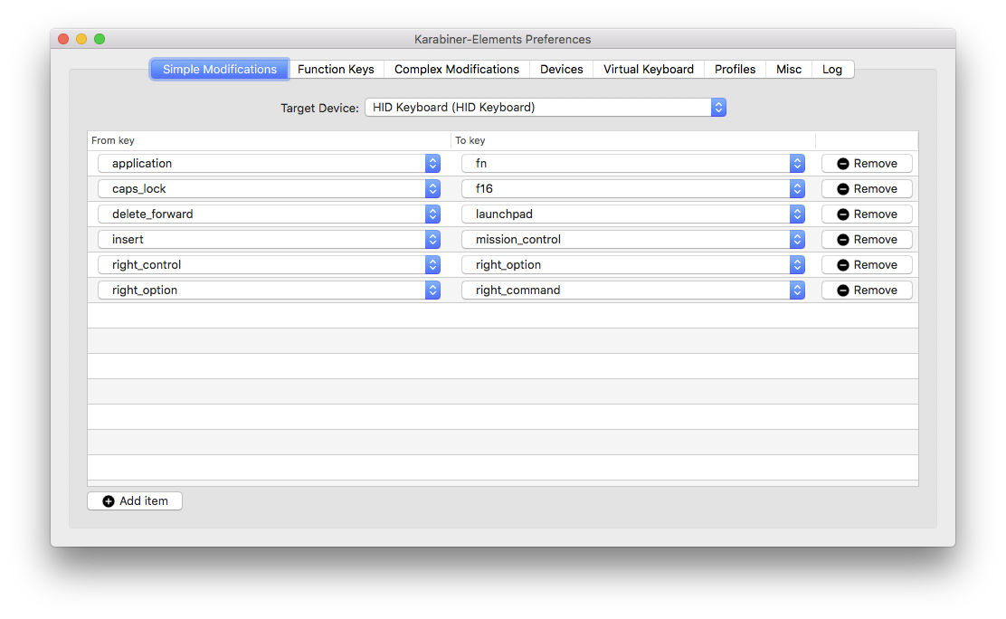The height and width of the screenshot is (619, 1006).
Task: Remove the insert to mission_control mapping
Action: pos(867,240)
